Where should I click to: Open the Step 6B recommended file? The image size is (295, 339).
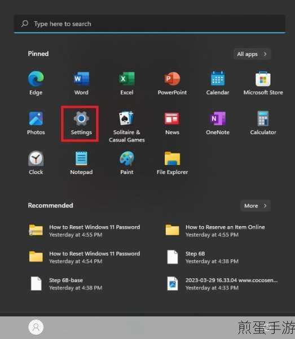202,257
